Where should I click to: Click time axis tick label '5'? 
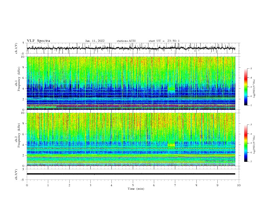point(133,185)
